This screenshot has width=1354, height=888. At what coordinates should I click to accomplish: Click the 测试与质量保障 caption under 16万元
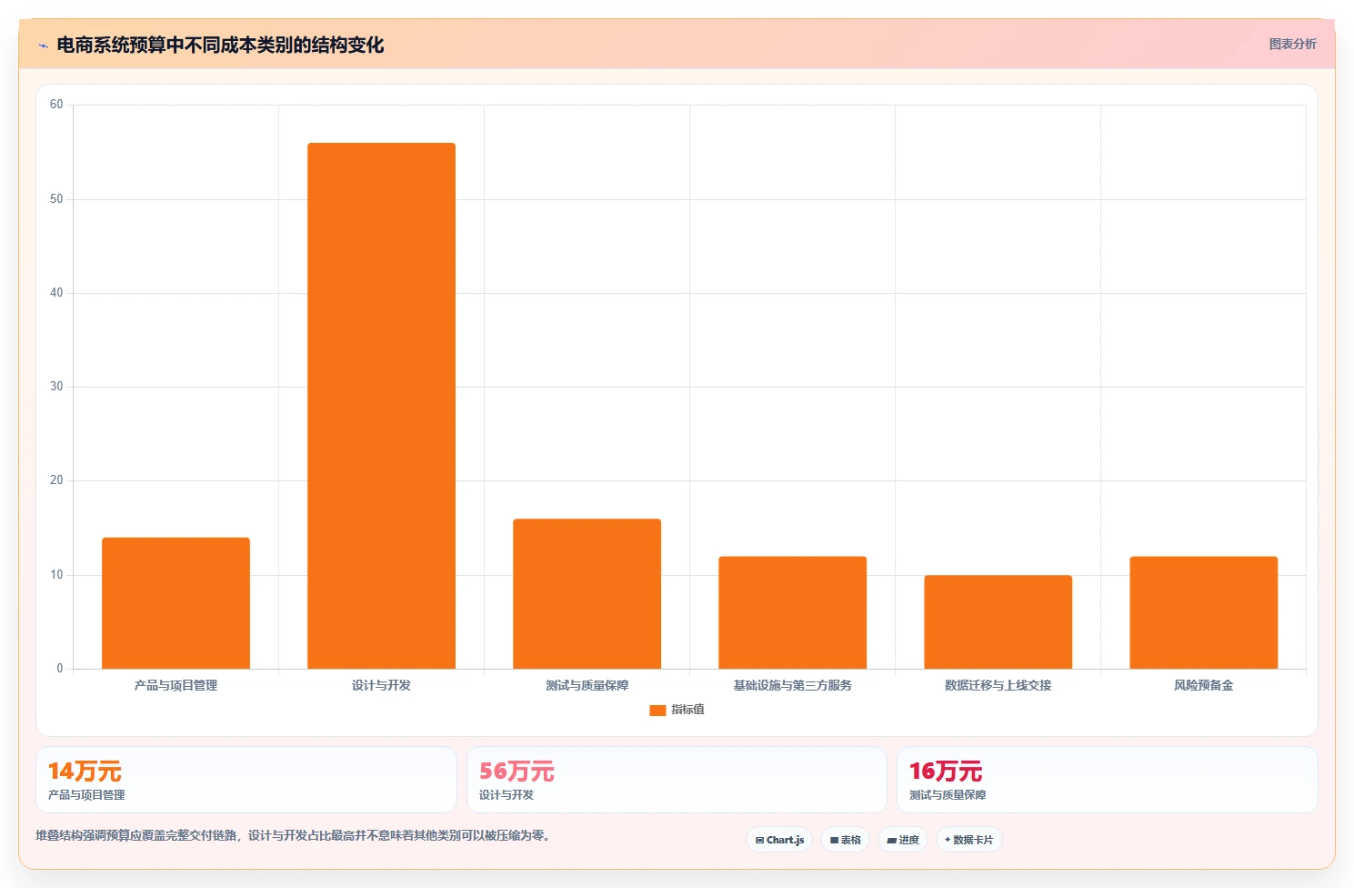(x=948, y=795)
